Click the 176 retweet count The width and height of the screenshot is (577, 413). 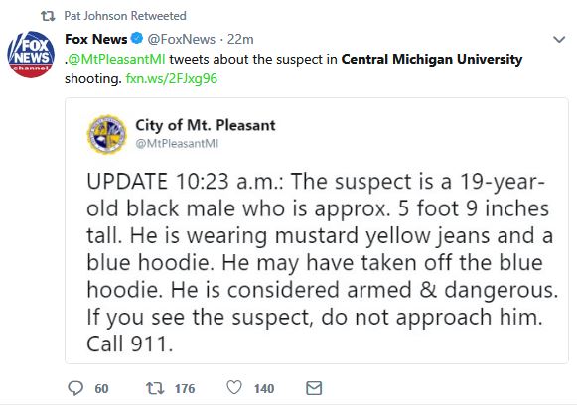click(185, 389)
